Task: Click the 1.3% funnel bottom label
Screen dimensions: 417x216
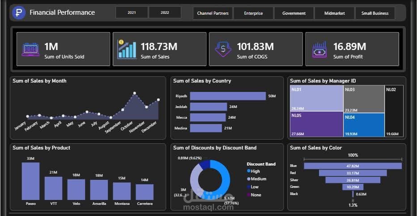Action: point(353,205)
